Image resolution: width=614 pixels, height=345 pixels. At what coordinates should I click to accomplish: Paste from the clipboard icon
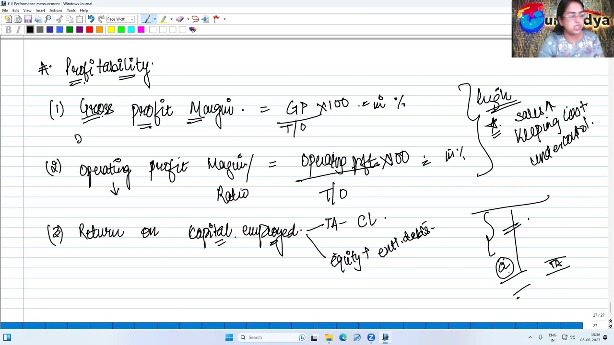80,19
